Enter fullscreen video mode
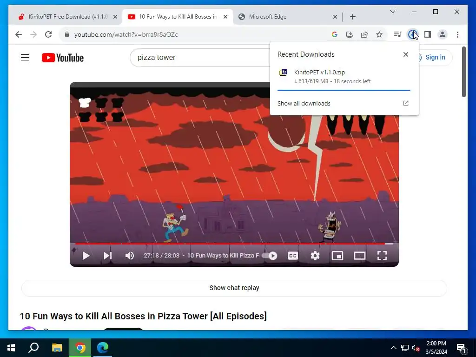Viewport: 476px width, 357px height. point(382,256)
